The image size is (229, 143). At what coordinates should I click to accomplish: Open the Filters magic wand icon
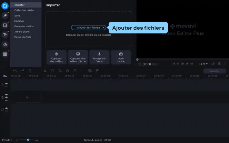pyautogui.click(x=5, y=16)
